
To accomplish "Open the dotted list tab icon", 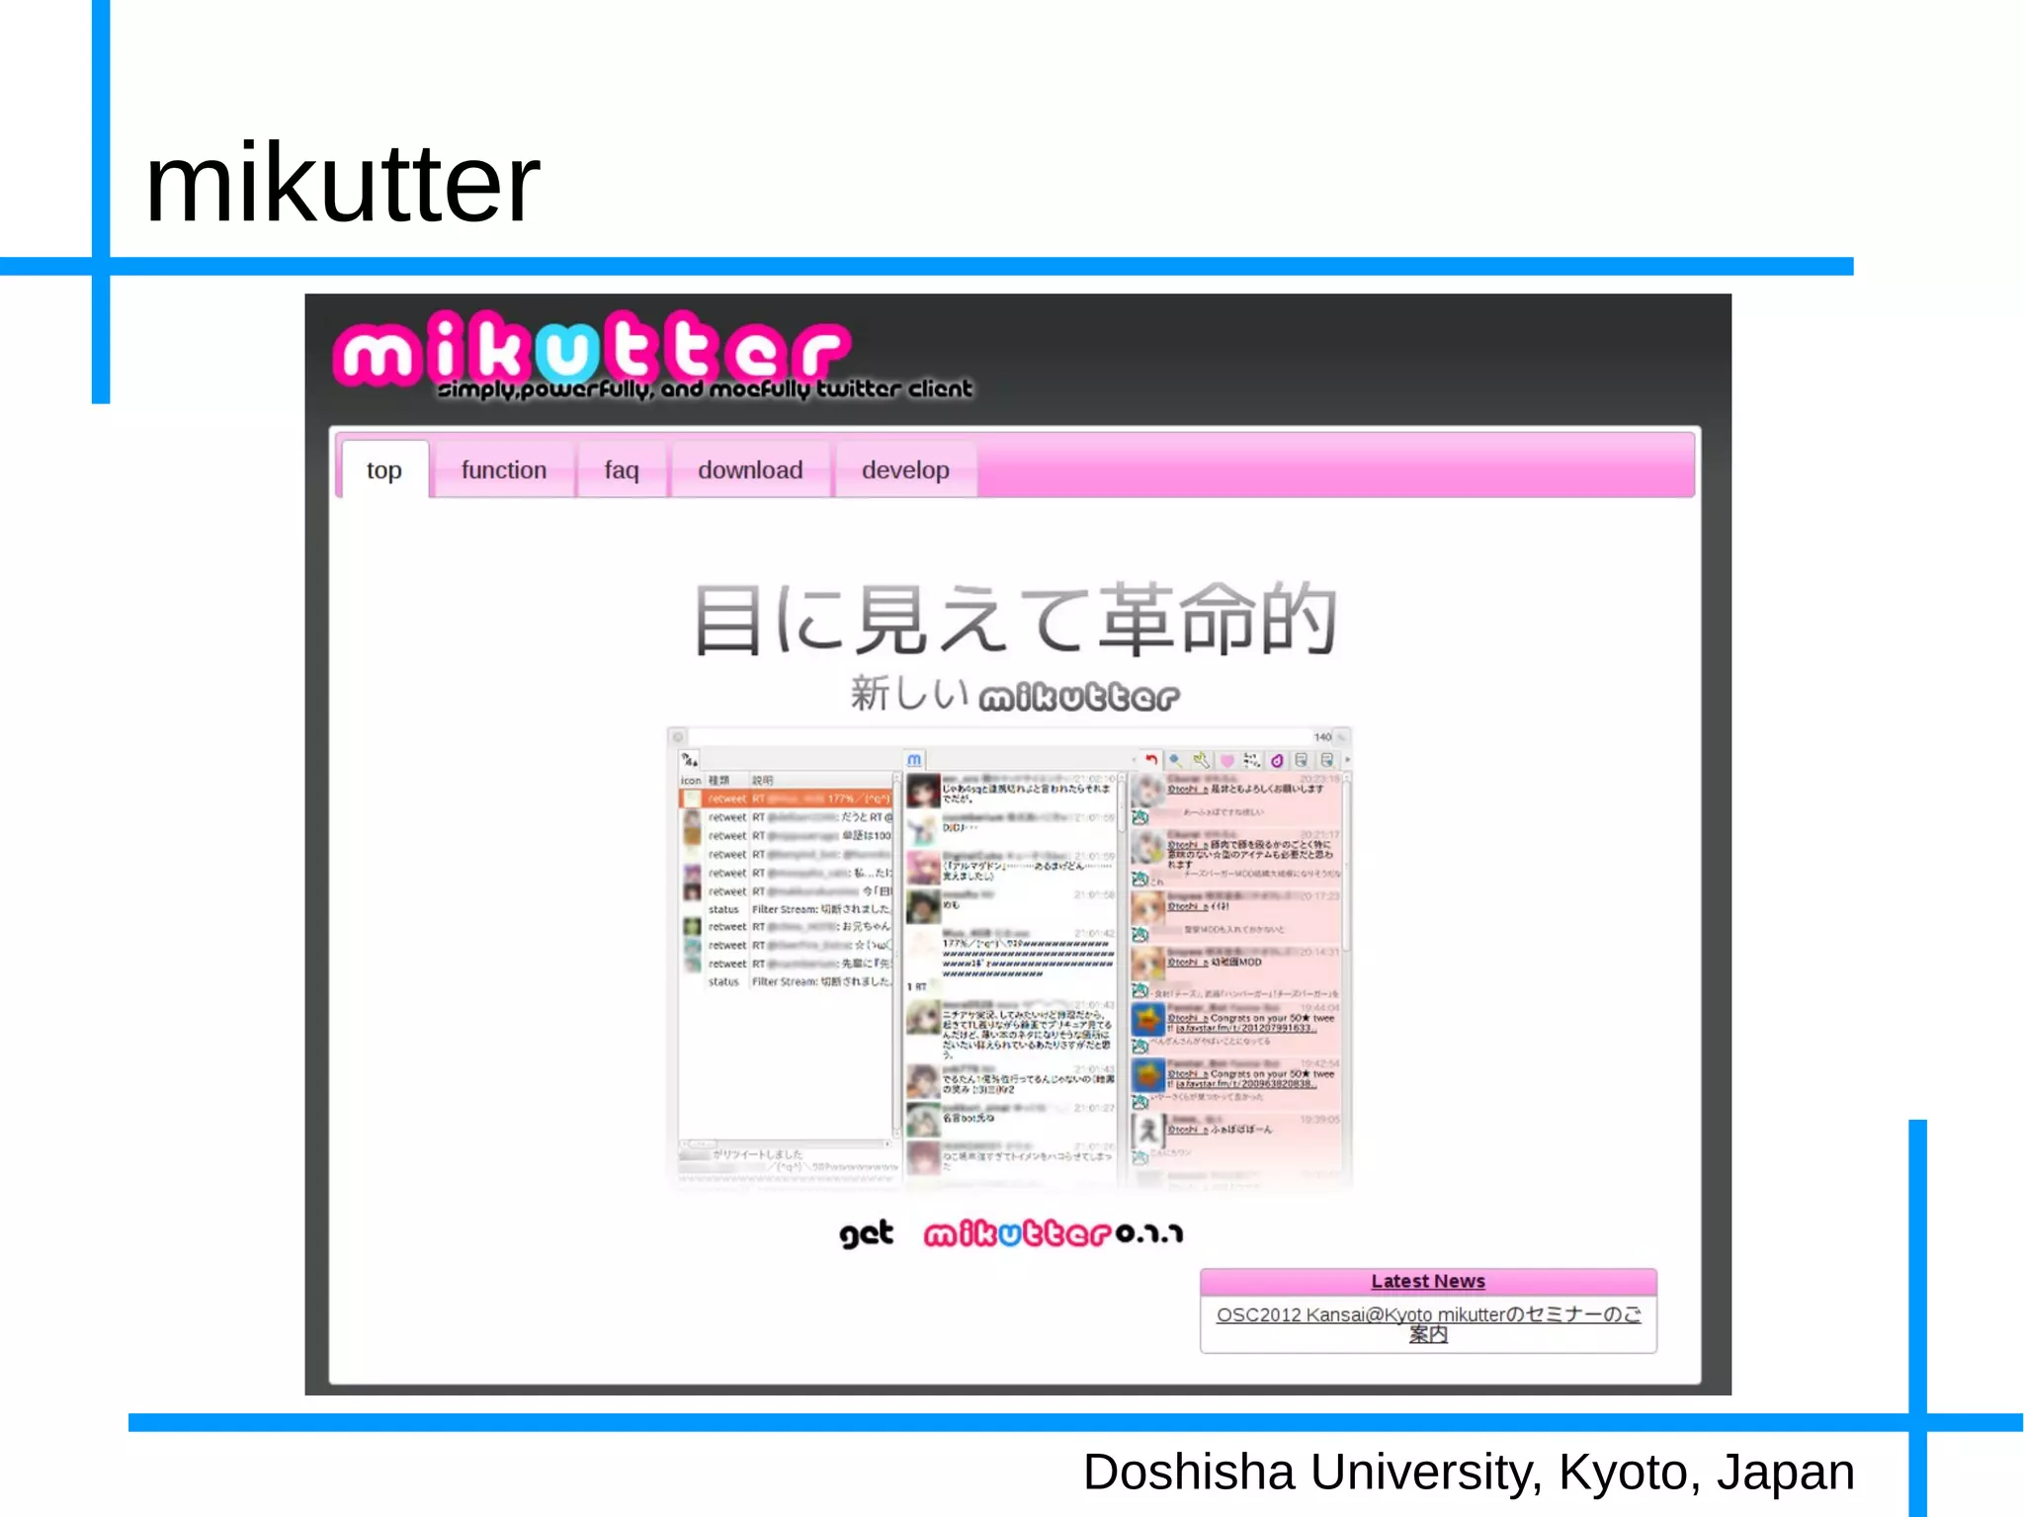I will click(1251, 760).
